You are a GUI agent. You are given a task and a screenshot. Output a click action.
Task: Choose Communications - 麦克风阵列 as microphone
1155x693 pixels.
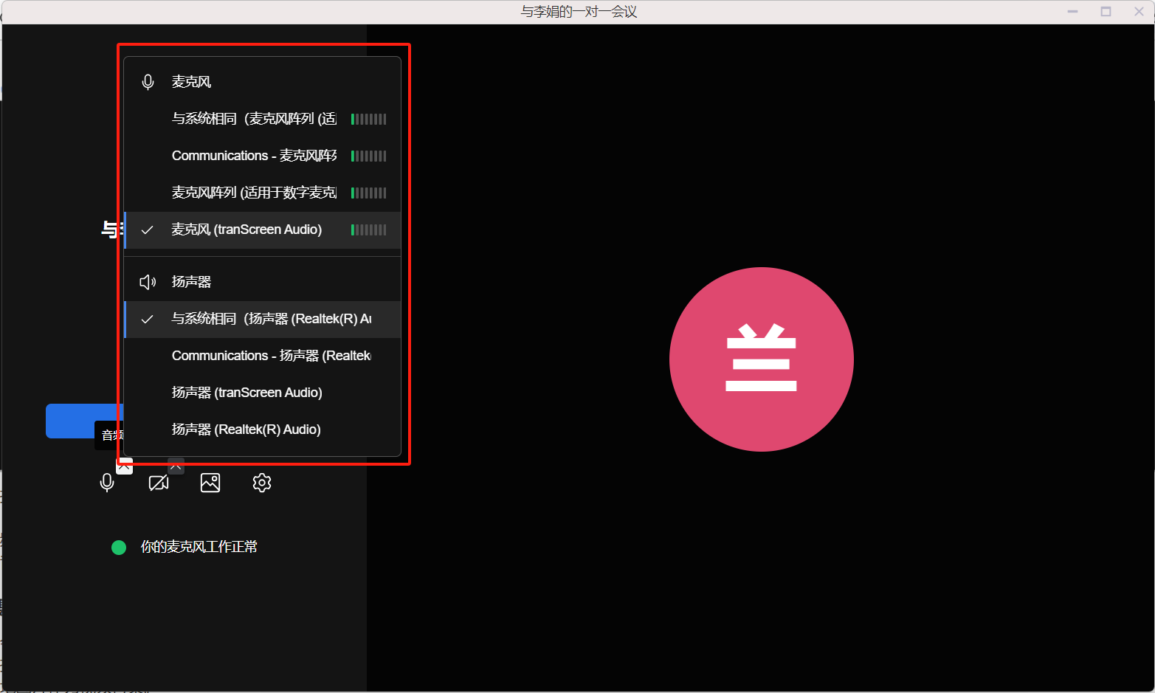[254, 156]
